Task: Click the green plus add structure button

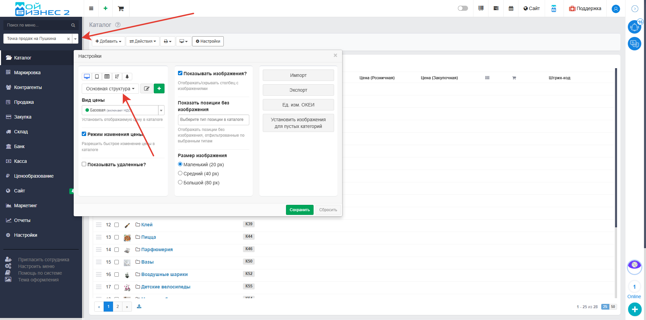Action: pyautogui.click(x=159, y=89)
